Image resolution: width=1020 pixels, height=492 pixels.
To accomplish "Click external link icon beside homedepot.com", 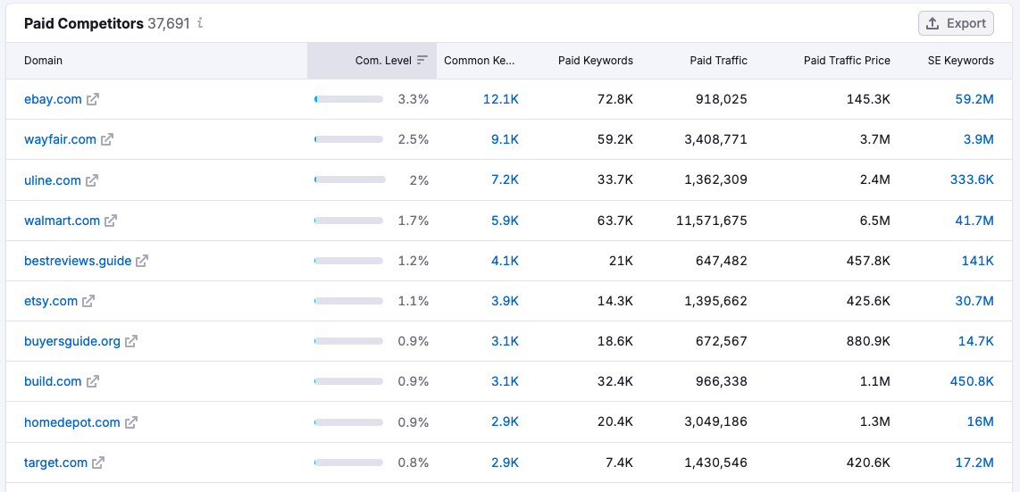I will pos(131,422).
